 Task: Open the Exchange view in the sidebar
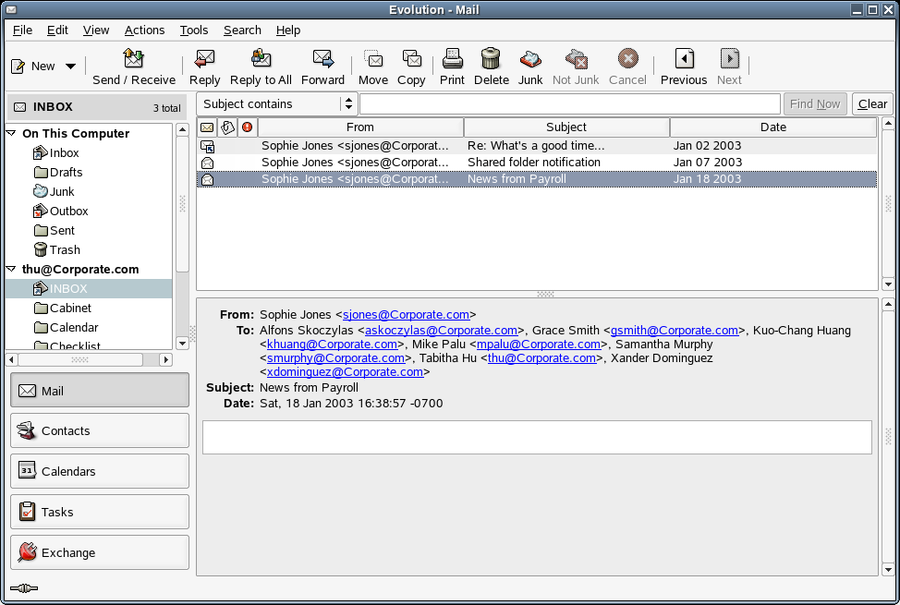click(99, 551)
